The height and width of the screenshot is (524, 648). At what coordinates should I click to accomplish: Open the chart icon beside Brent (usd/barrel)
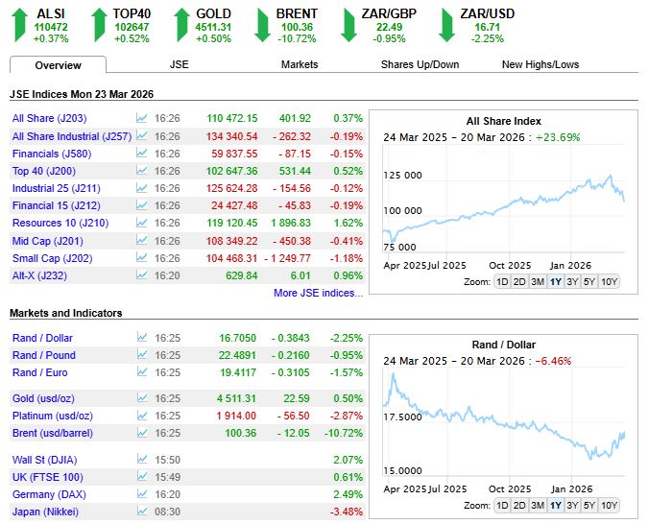pyautogui.click(x=142, y=433)
